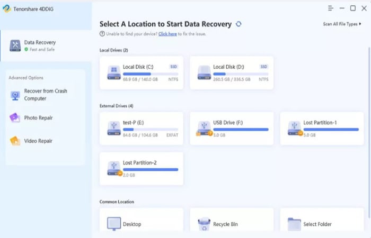Click the 'NTFS' label on Local Disk (C:)
This screenshot has width=371, height=238.
click(x=173, y=79)
